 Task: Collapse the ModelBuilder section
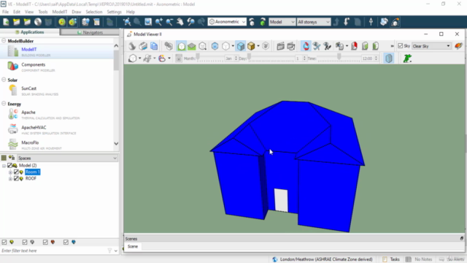[x=4, y=41]
